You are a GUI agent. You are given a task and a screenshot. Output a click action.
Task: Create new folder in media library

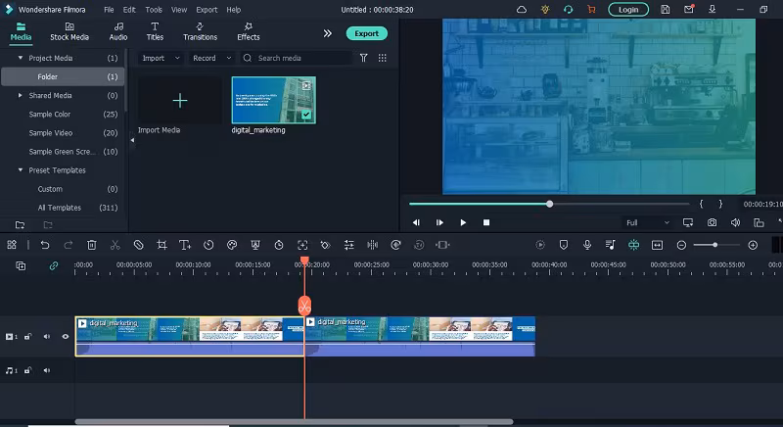coord(20,224)
